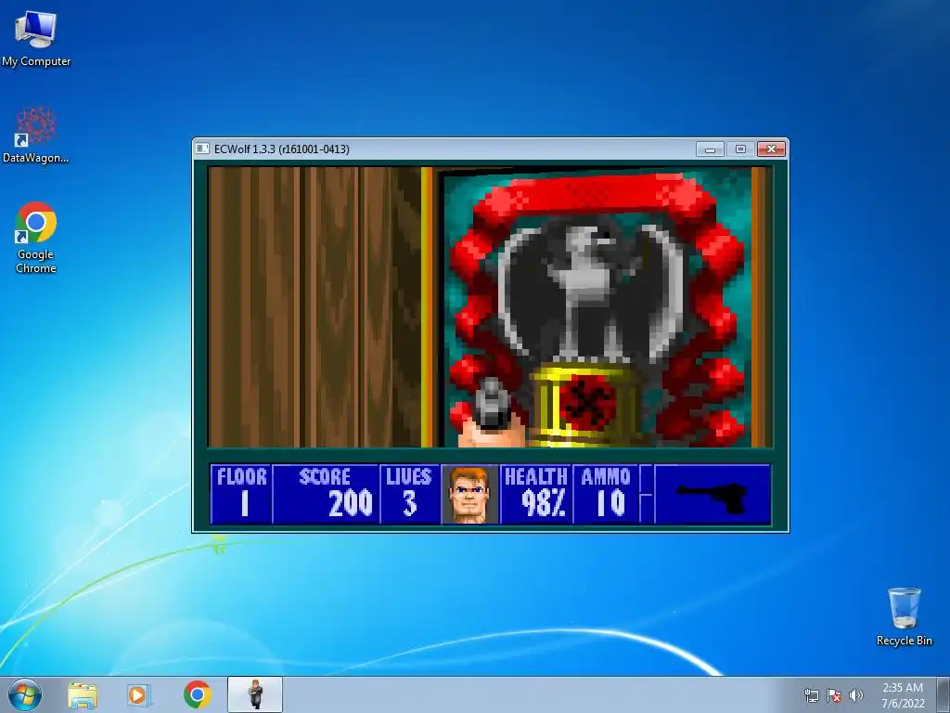Click the volume speaker tray icon

click(x=855, y=695)
